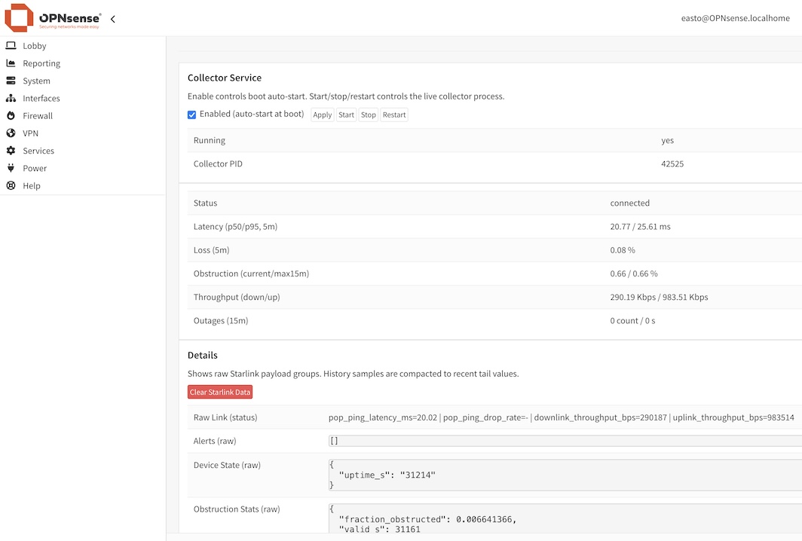Click the Interfaces network icon
This screenshot has width=802, height=541.
click(x=11, y=98)
